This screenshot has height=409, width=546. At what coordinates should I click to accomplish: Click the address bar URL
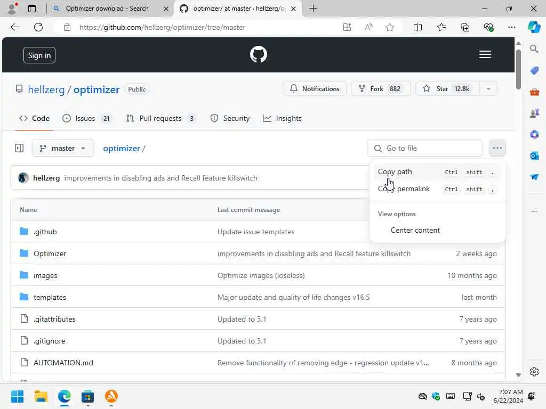162,27
